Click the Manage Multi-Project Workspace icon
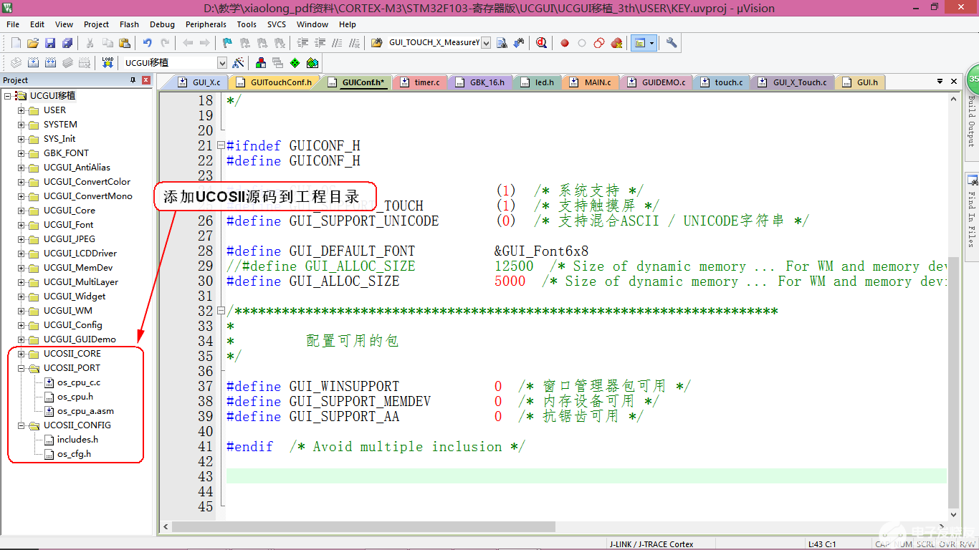The width and height of the screenshot is (979, 550). pos(277,63)
